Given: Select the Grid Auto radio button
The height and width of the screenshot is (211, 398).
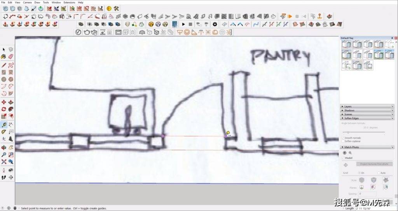Looking at the screenshot, I should [x=379, y=173].
